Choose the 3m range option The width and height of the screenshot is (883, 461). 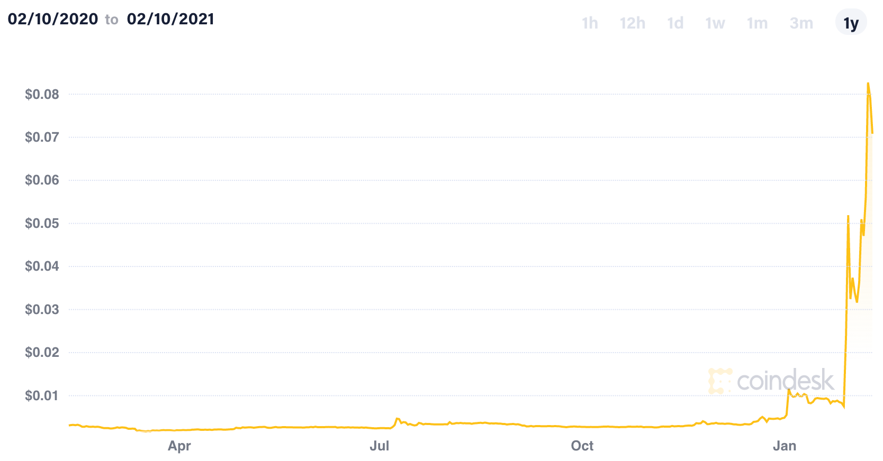(801, 23)
